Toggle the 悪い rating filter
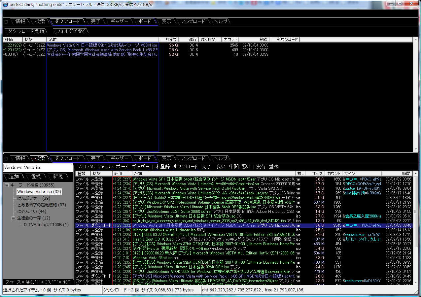Image resolution: width=421 pixels, height=297 pixels. [246, 167]
